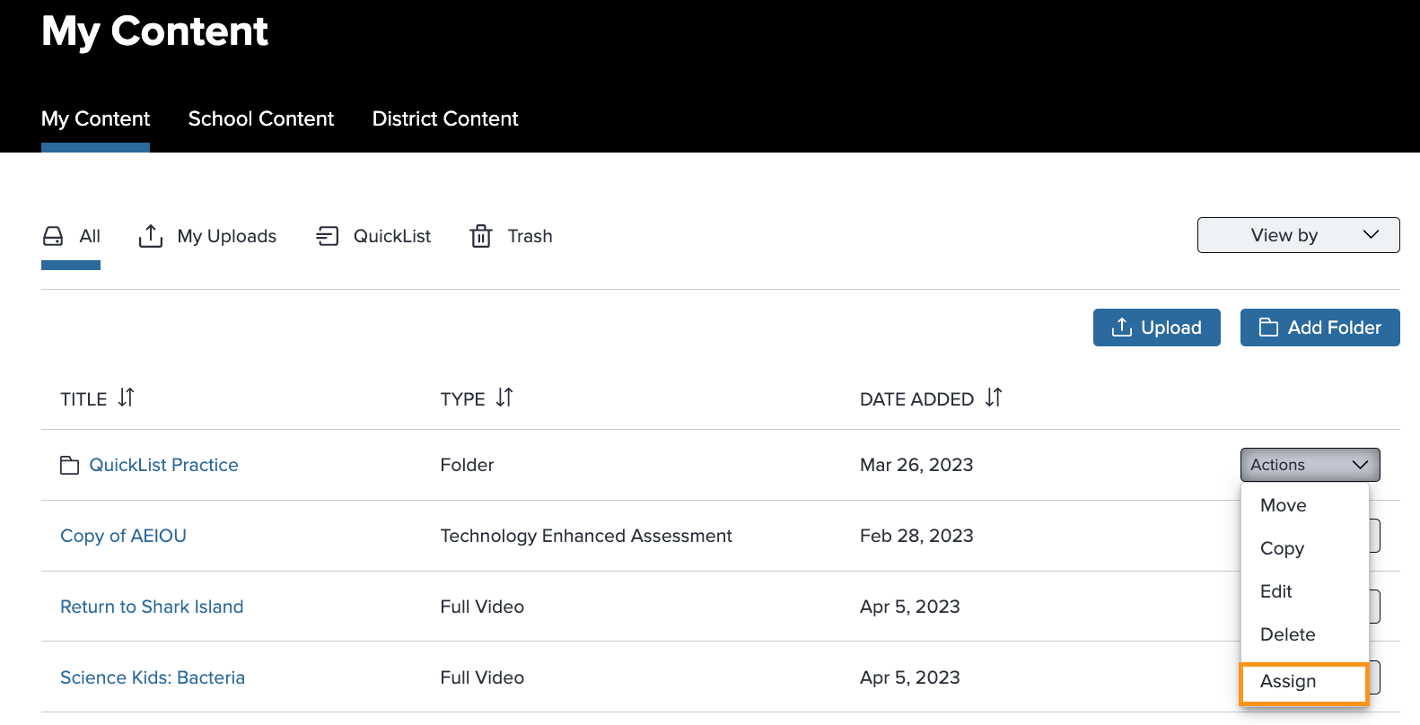The width and height of the screenshot is (1420, 725).
Task: Click the upload arrow icon for My Uploads
Action: point(151,236)
